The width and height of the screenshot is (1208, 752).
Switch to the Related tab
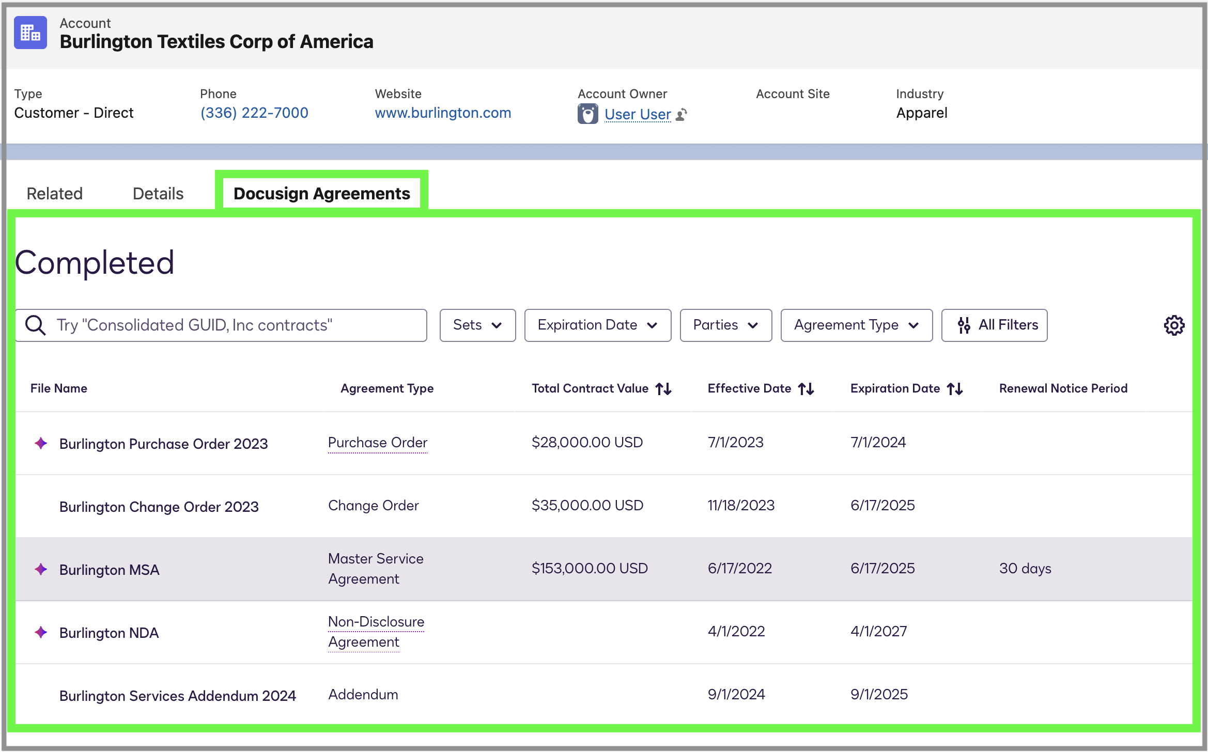coord(54,193)
